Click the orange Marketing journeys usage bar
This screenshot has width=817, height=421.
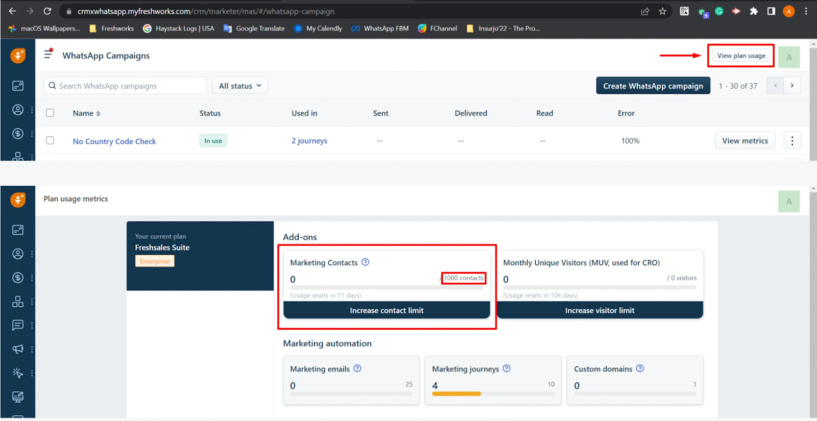tap(456, 393)
